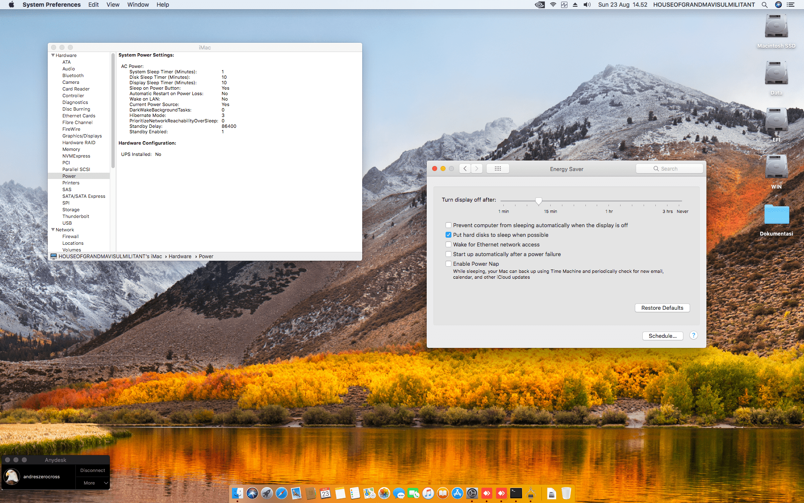804x503 pixels.
Task: Click the 1 hr mark on the display-off slider
Action: (x=609, y=201)
